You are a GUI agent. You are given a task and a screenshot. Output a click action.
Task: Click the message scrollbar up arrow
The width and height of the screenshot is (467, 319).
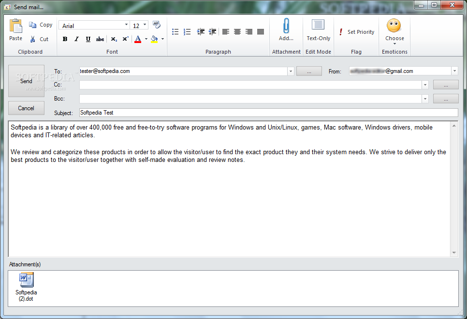click(454, 126)
